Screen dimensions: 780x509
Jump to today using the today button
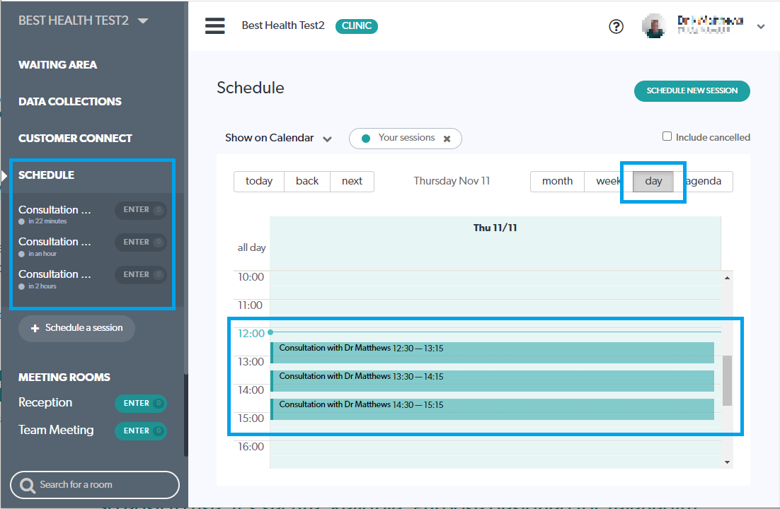point(258,181)
